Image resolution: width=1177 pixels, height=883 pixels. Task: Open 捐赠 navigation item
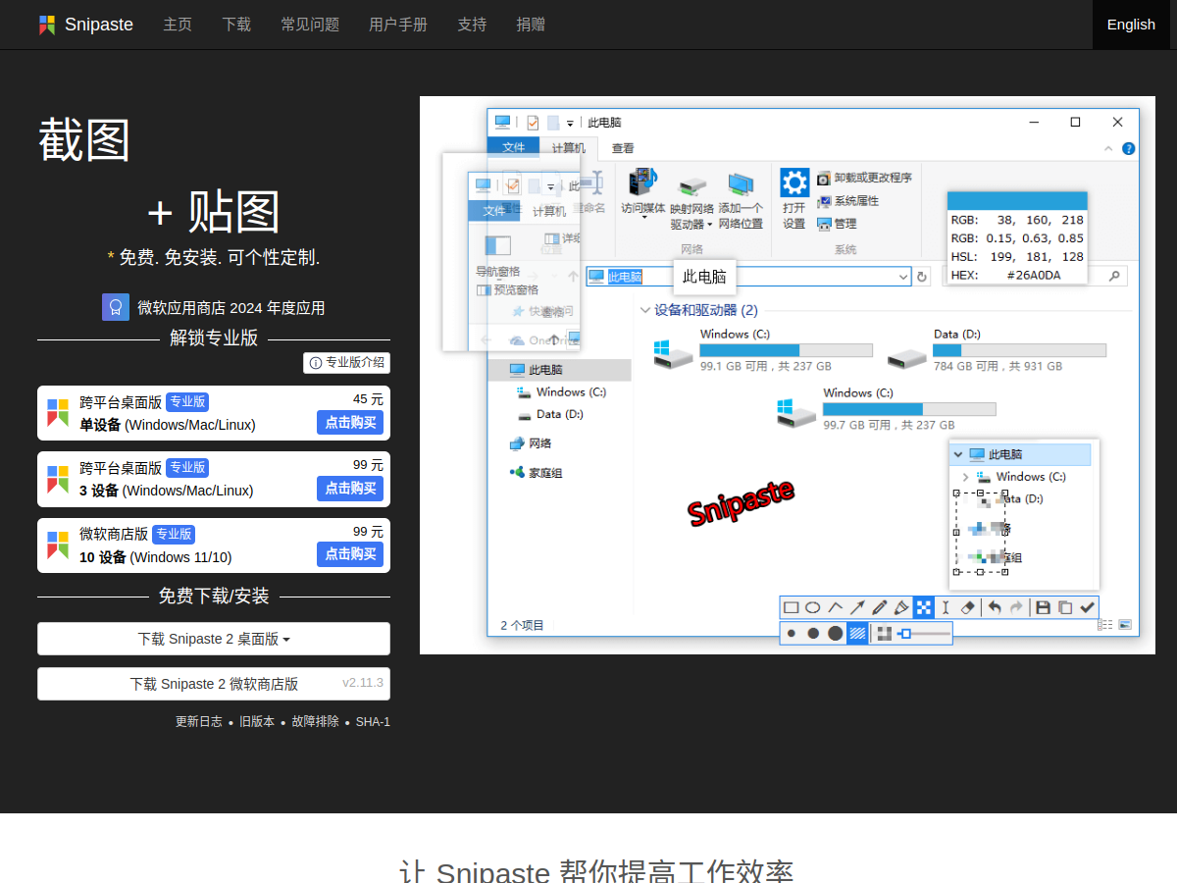pos(531,25)
